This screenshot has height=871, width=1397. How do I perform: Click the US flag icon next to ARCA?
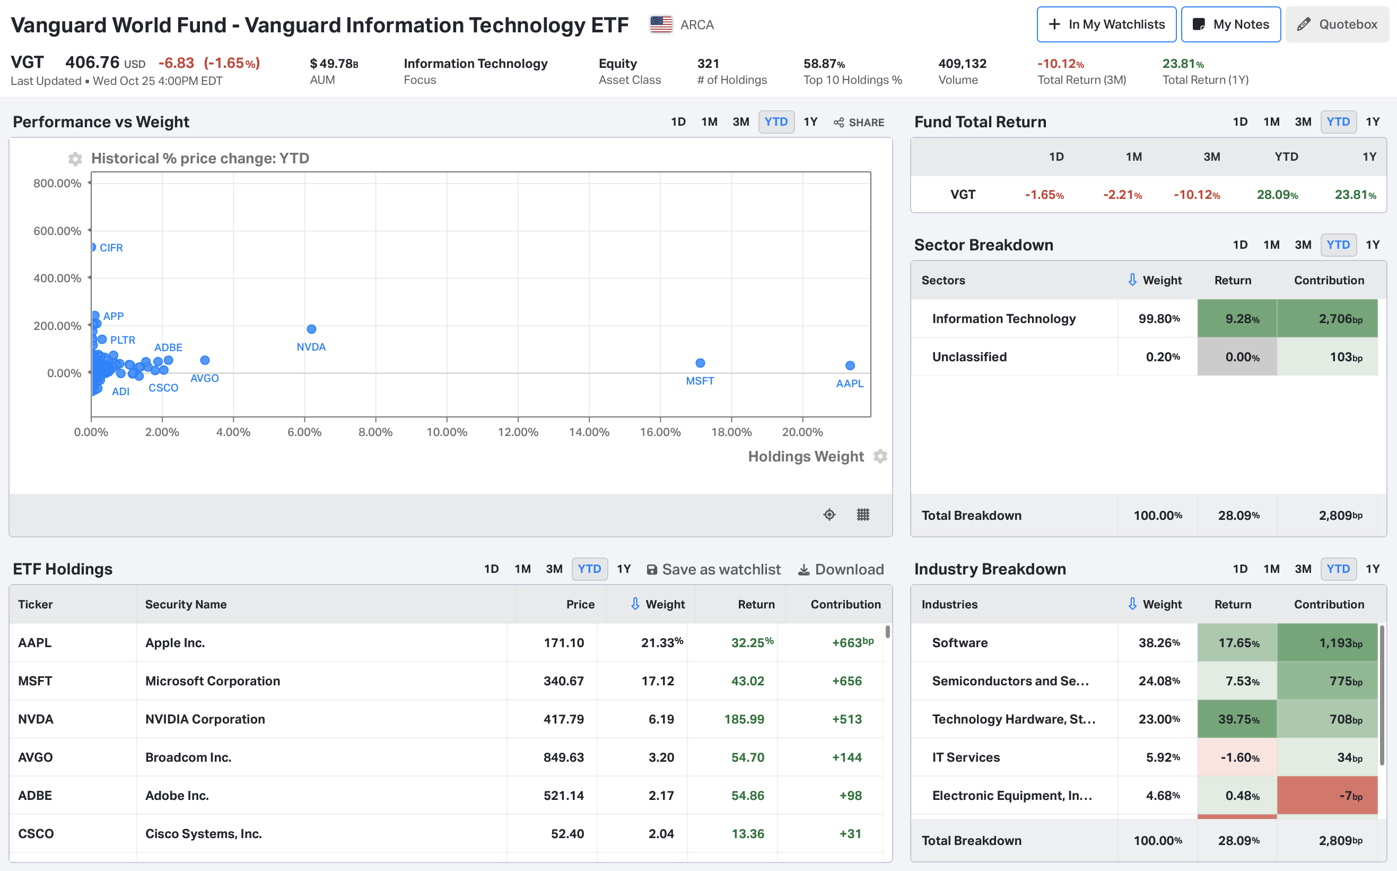point(661,24)
